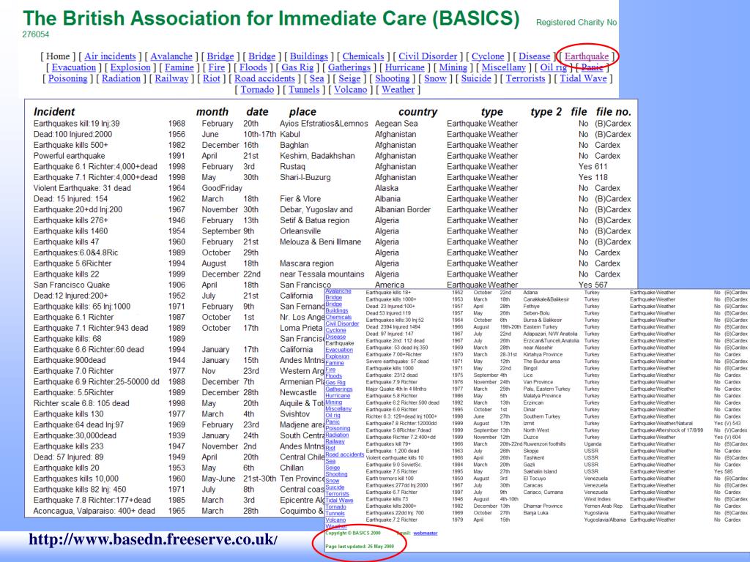
Task: Click 'Earthquake Aftershock of 17/8/99' in inset table
Action: 667,430
